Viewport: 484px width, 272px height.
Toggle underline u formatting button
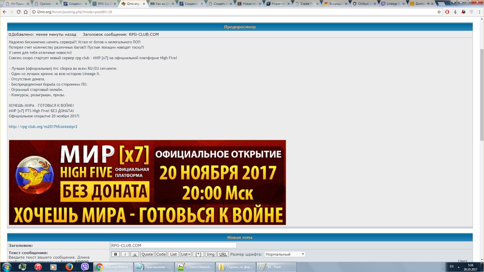tap(135, 254)
